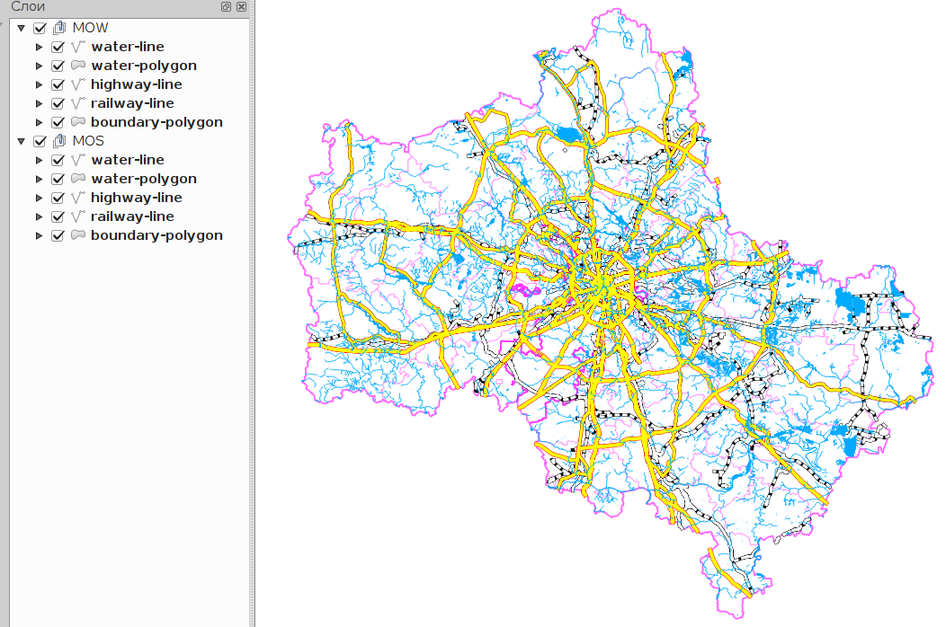This screenshot has height=627, width=946.
Task: Select water-polygon layer under MOW
Action: [144, 66]
